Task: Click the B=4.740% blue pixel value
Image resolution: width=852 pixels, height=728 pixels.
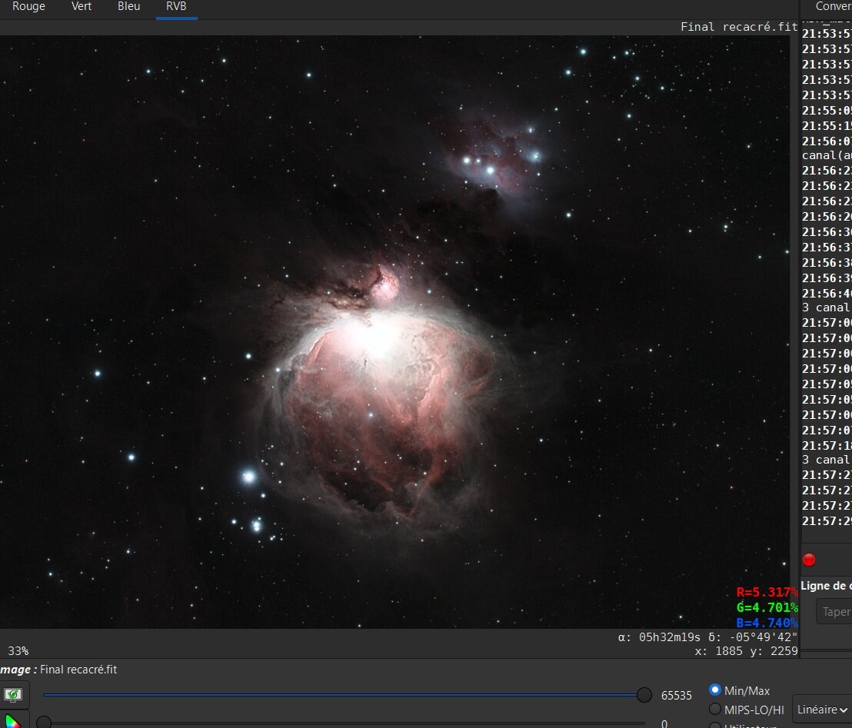Action: tap(767, 623)
